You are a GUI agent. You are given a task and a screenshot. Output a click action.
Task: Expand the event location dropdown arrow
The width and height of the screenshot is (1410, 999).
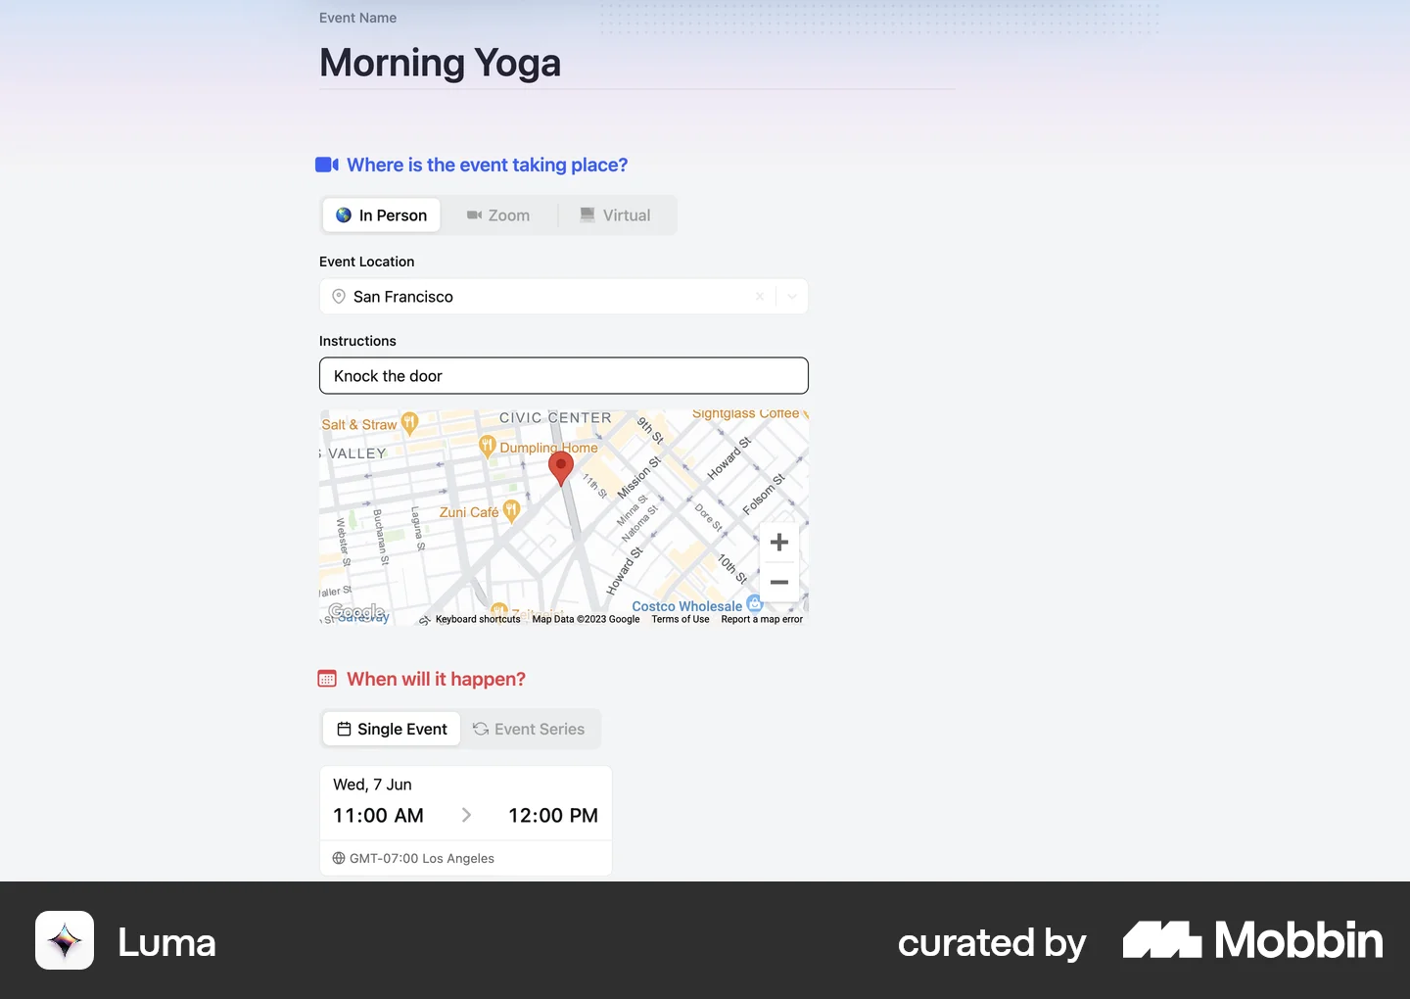coord(792,297)
